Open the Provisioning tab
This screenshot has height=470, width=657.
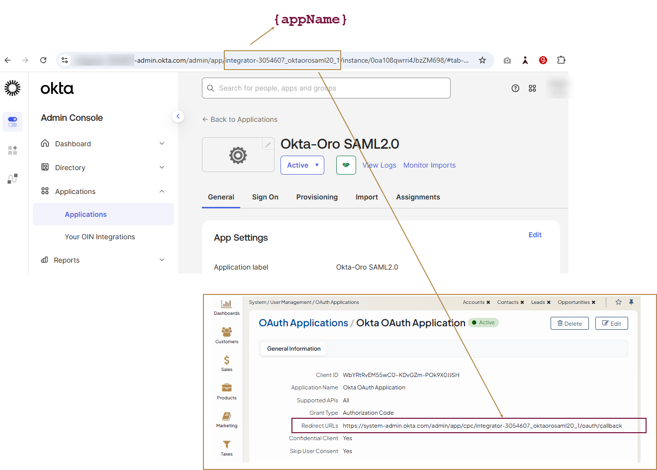pyautogui.click(x=317, y=197)
